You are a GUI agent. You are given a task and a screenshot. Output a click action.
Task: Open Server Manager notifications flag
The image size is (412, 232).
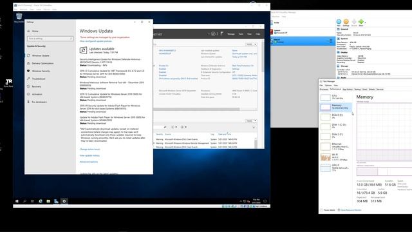coord(222,34)
